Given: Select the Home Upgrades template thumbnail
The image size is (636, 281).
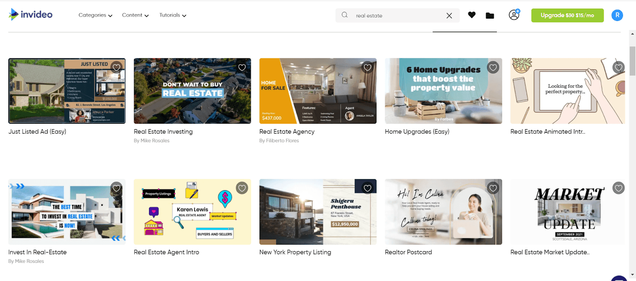Looking at the screenshot, I should (443, 91).
